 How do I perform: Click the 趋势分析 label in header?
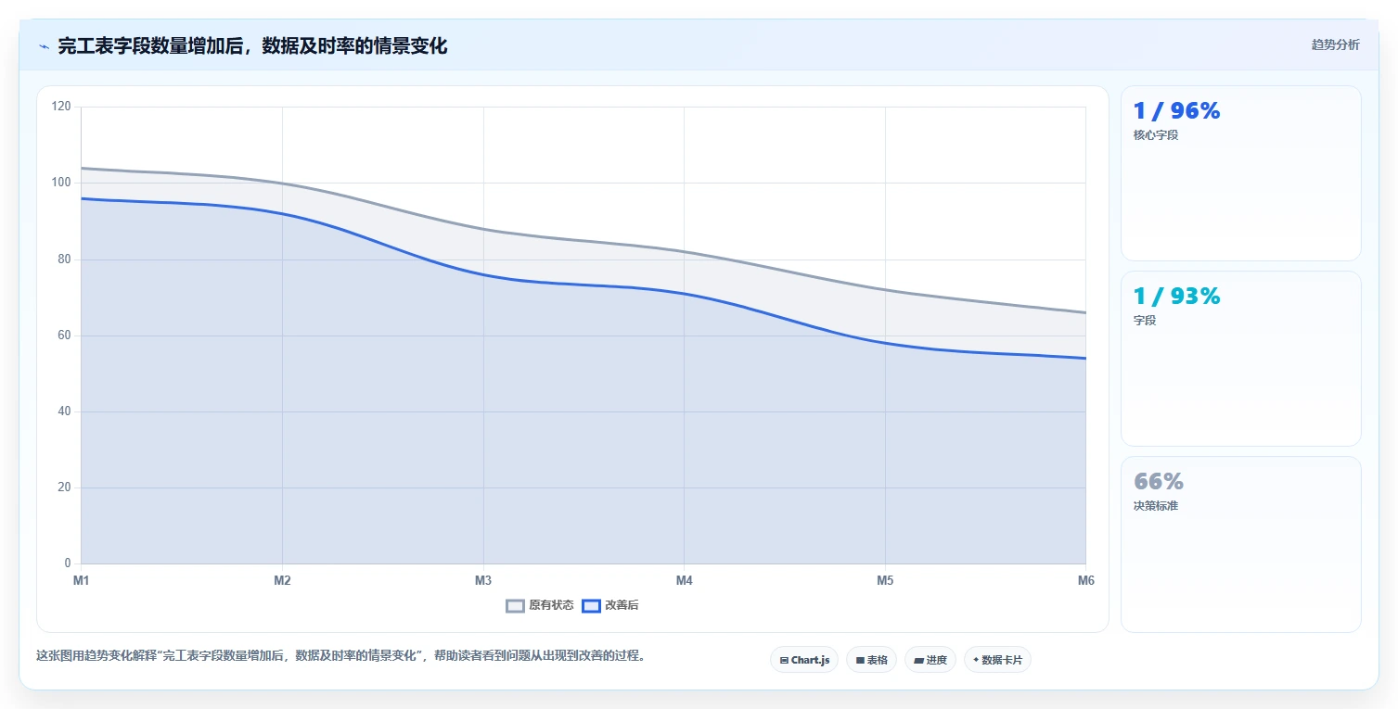1335,45
